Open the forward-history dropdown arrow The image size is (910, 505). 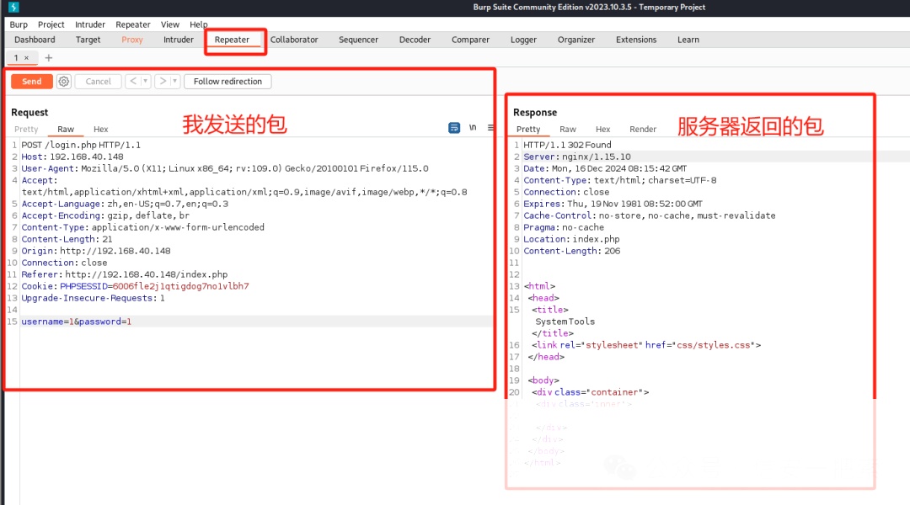pyautogui.click(x=174, y=81)
